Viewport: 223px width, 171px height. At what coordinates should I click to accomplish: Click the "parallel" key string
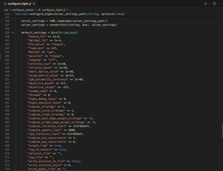(35, 56)
